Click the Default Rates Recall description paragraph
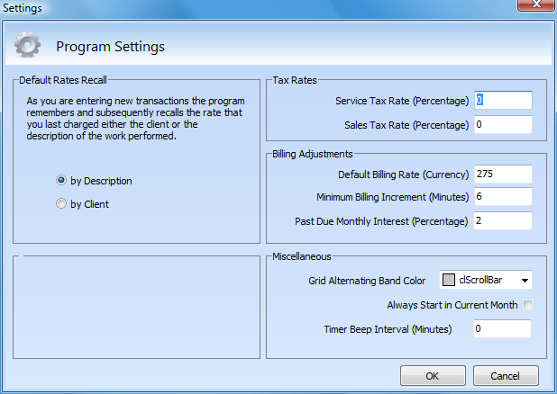The height and width of the screenshot is (394, 557). pyautogui.click(x=135, y=120)
